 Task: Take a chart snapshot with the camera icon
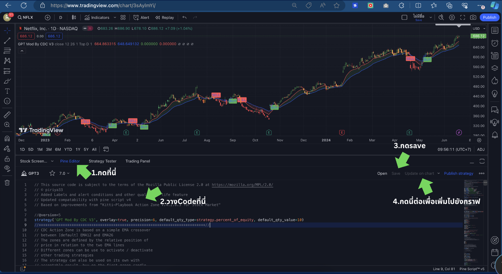473,17
